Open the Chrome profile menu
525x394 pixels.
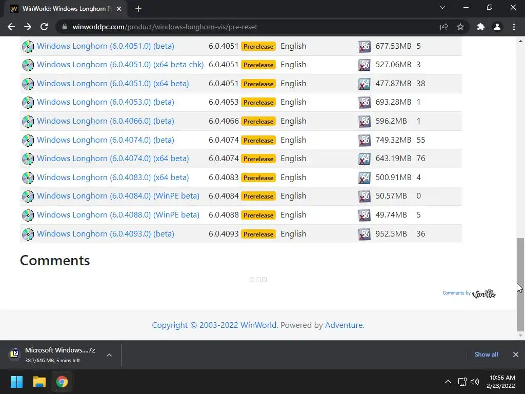tap(497, 27)
